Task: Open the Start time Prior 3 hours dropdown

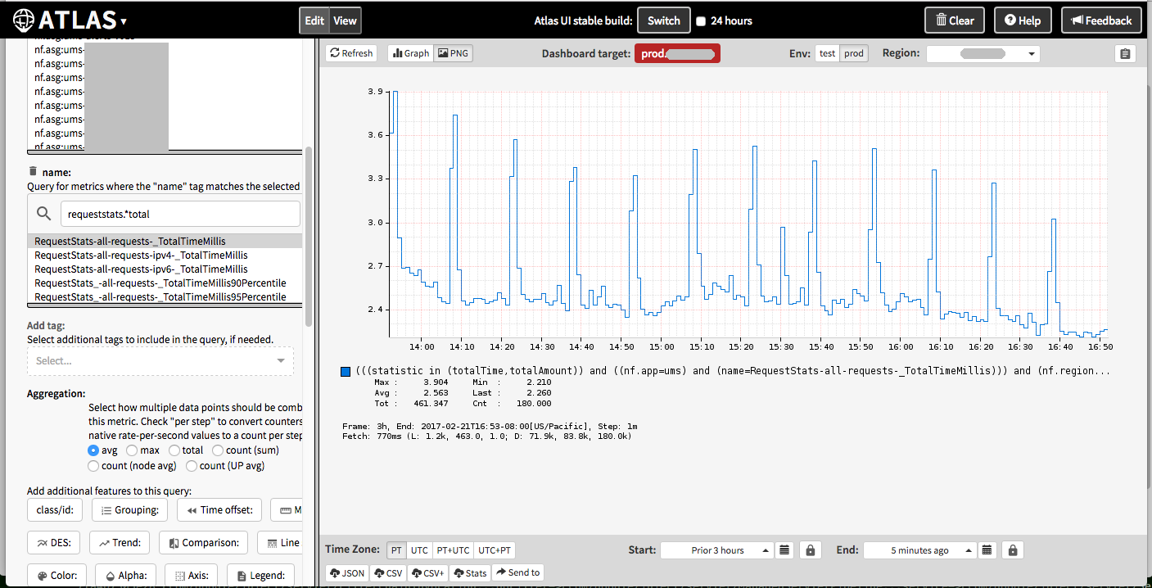Action: pos(716,550)
